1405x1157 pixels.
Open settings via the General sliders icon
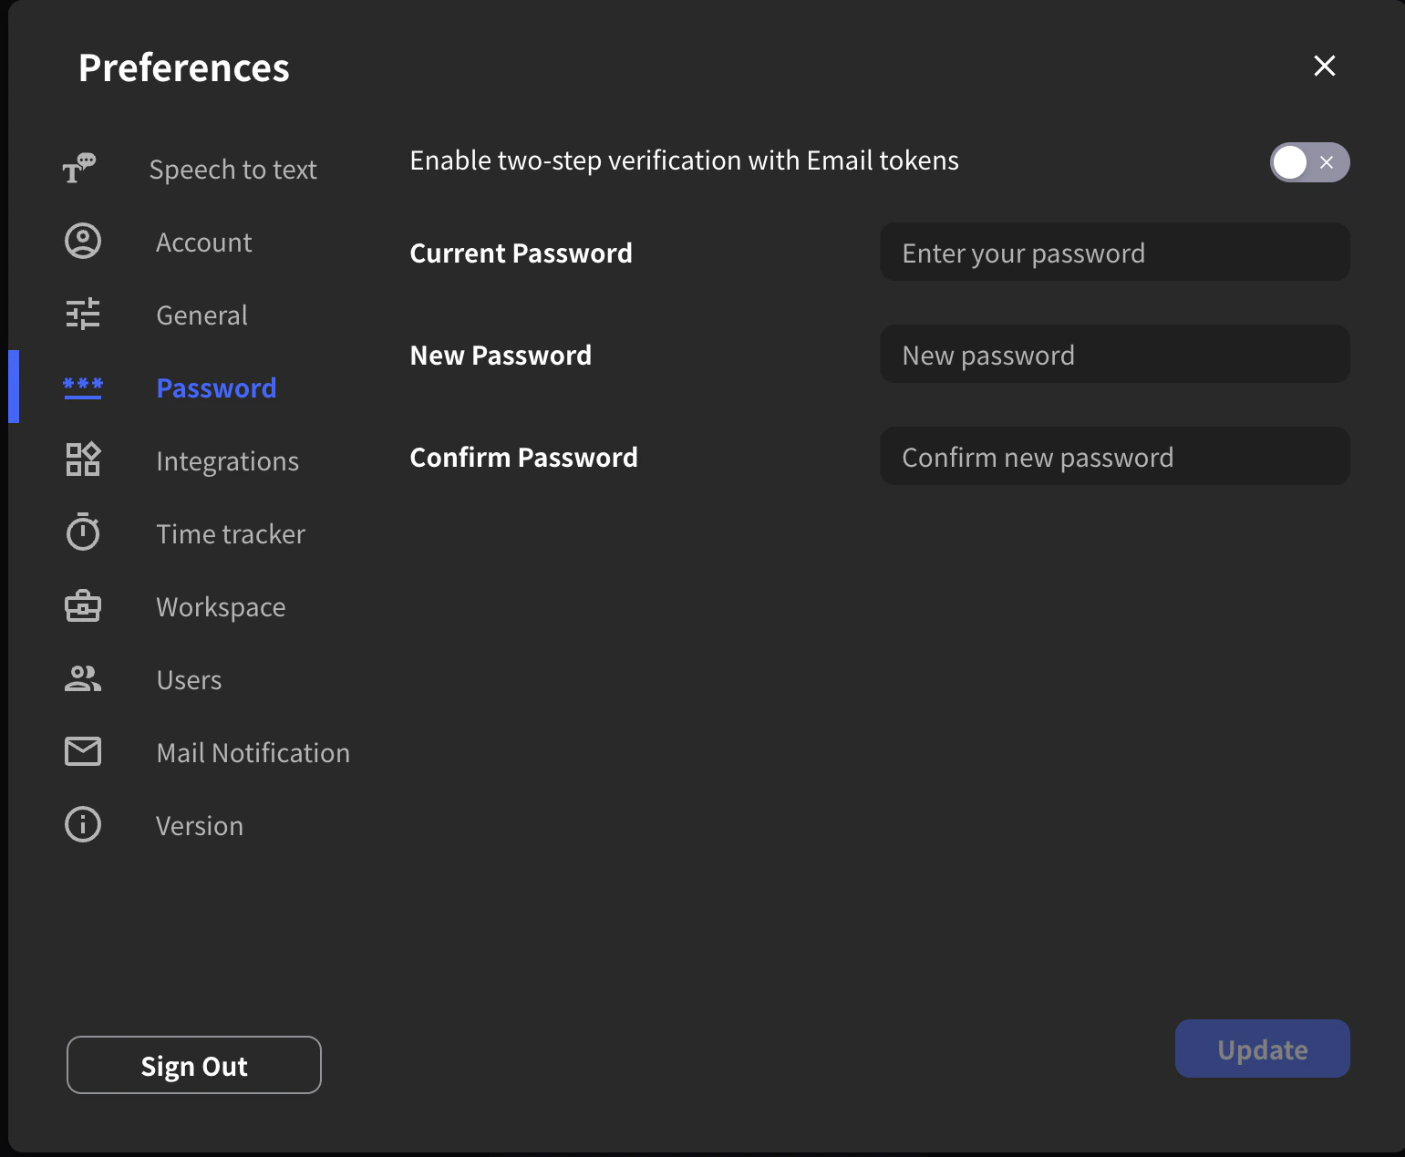click(82, 314)
